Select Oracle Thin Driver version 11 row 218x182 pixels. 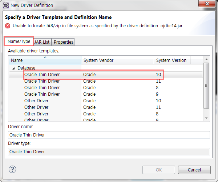tap(106, 81)
